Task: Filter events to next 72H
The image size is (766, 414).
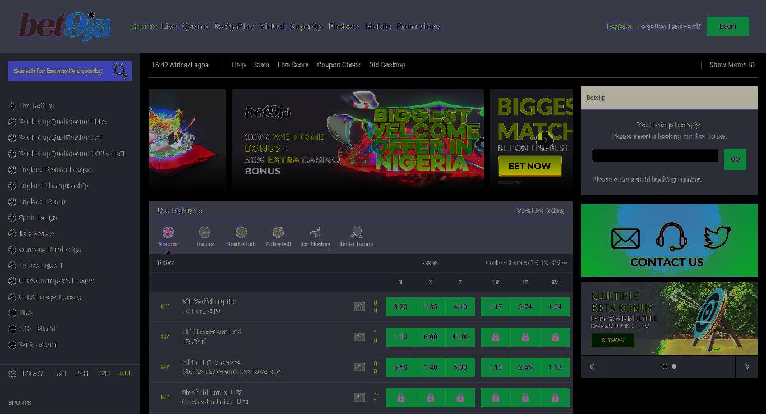Action: tap(104, 374)
